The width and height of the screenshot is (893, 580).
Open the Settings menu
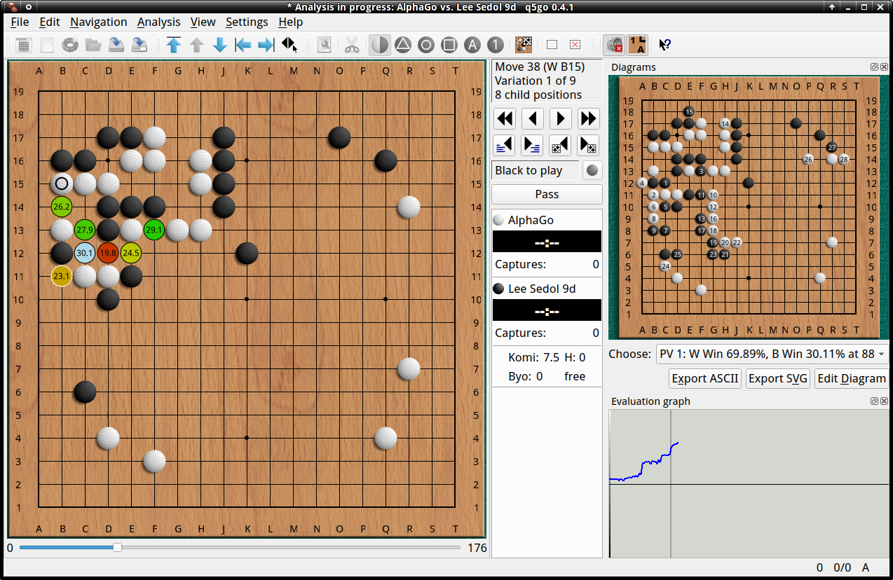pyautogui.click(x=247, y=22)
